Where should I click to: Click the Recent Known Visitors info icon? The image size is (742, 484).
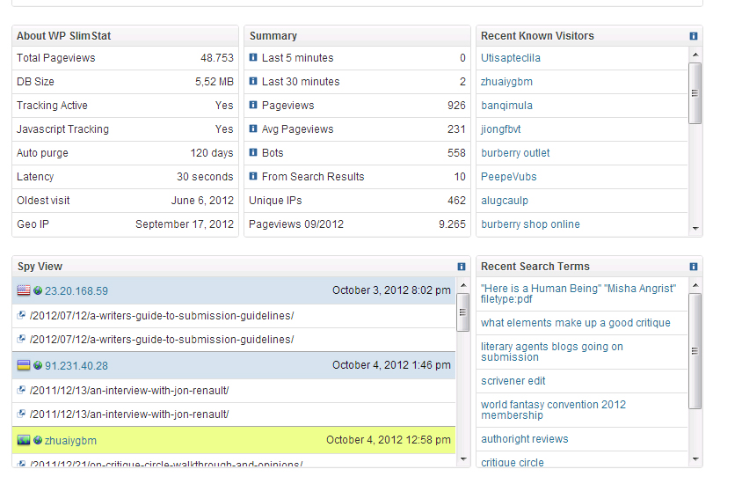coord(693,36)
